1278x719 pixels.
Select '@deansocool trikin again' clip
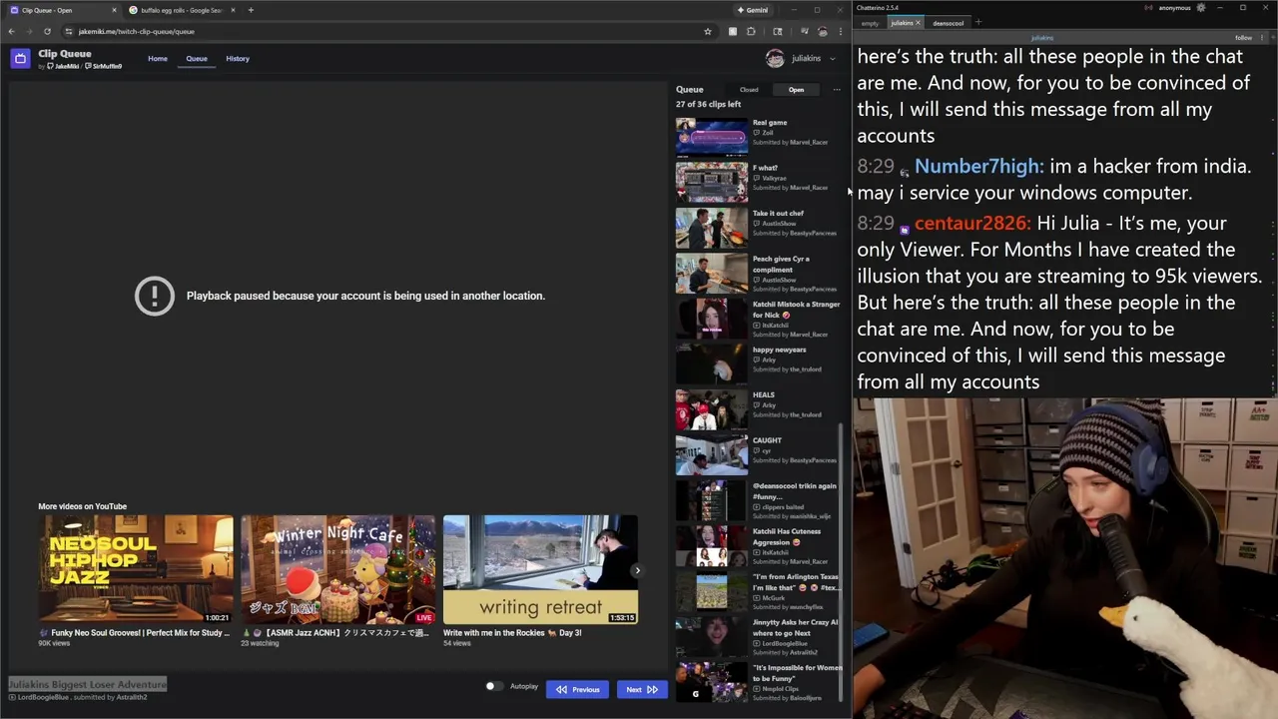(x=757, y=499)
